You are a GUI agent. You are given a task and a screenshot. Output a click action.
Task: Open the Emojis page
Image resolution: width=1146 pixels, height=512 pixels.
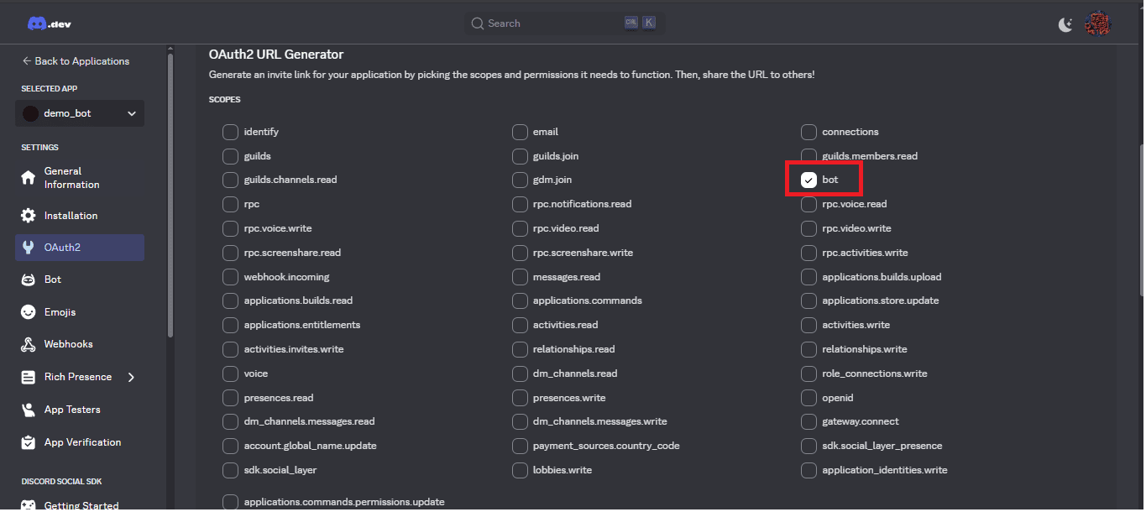point(80,312)
